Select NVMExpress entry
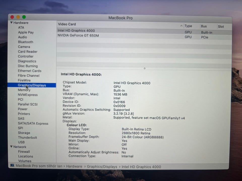Screen dimensions: 242x181 28,95
